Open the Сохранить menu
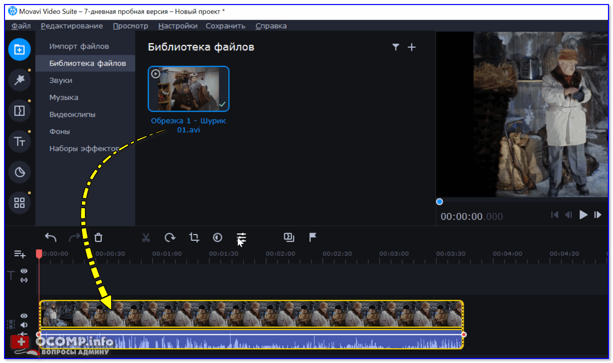Viewport: 613px width, 363px height. [225, 26]
